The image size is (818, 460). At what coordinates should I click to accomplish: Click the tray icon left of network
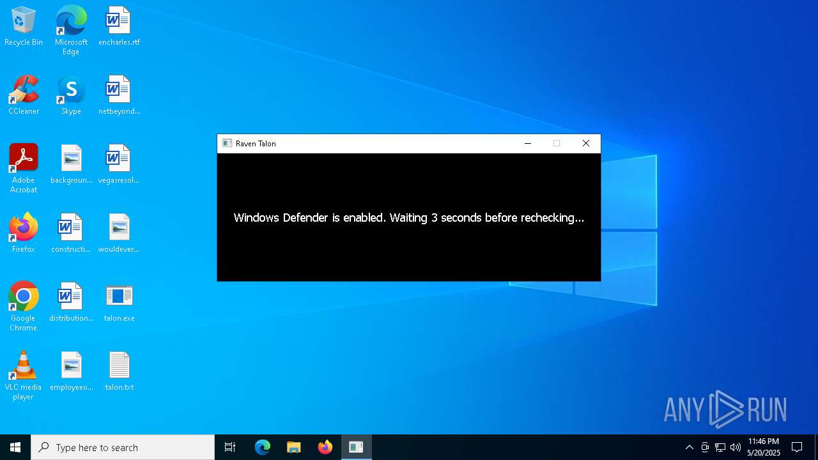[x=705, y=447]
